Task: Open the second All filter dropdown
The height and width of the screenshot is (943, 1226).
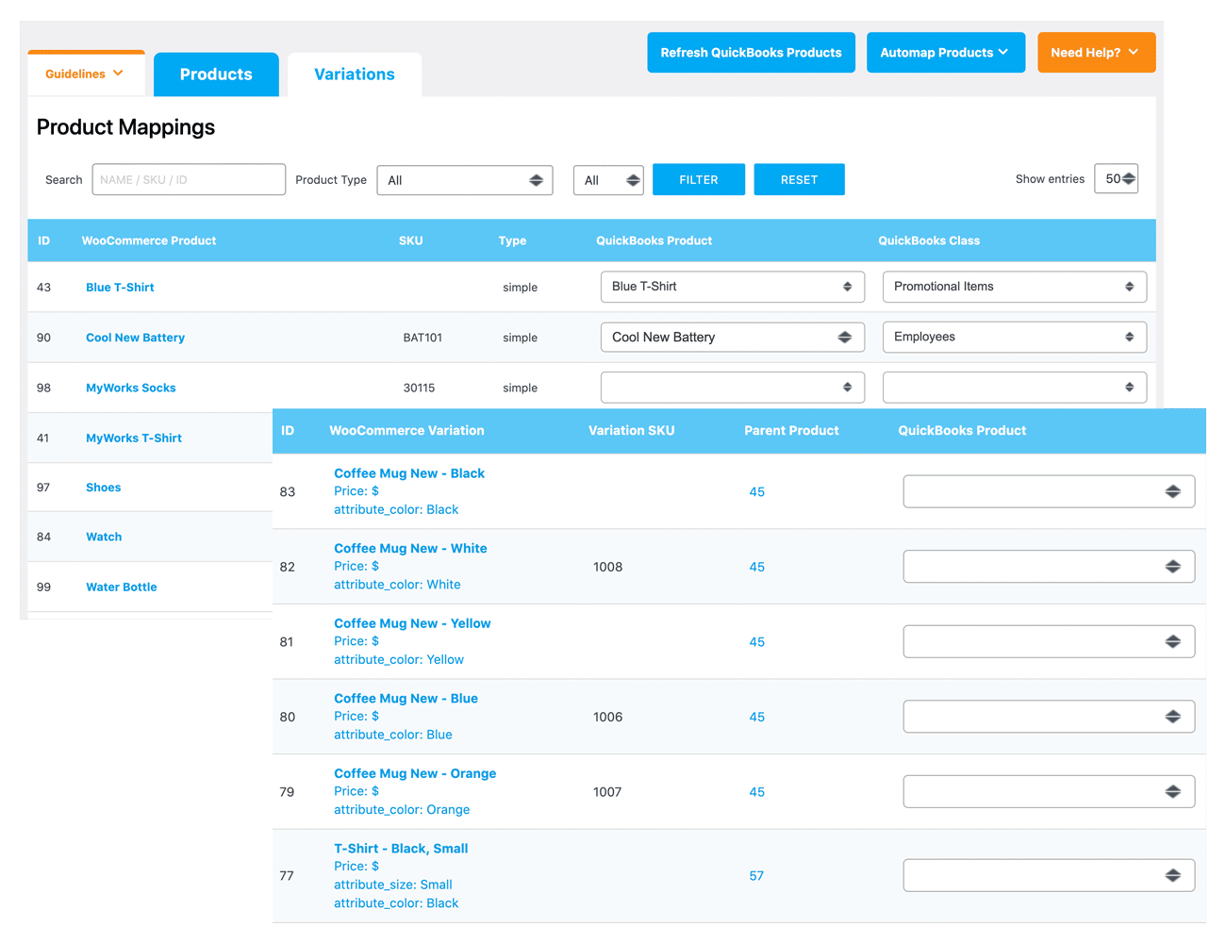Action: pyautogui.click(x=608, y=179)
